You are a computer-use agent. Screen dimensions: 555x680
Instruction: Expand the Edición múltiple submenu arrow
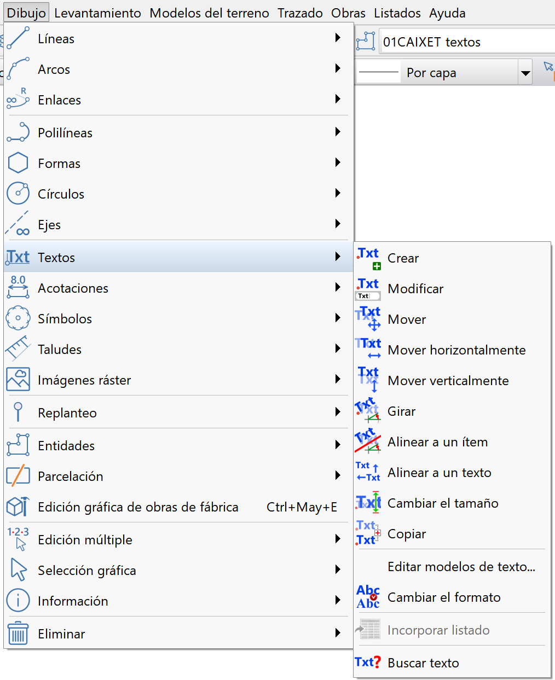click(x=338, y=538)
